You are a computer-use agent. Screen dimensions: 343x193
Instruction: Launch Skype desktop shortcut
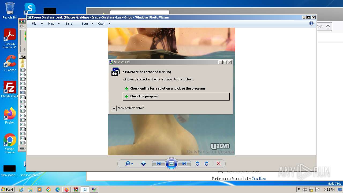click(30, 9)
